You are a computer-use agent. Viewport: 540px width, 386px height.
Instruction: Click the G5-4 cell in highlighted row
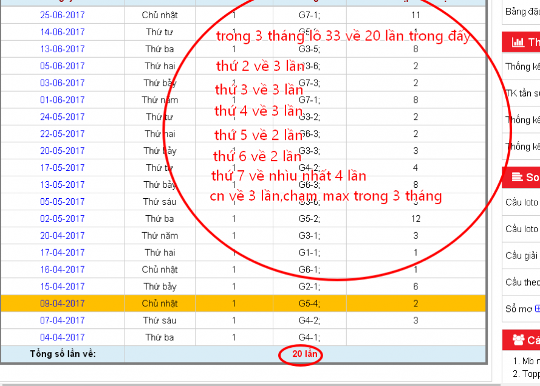click(310, 303)
